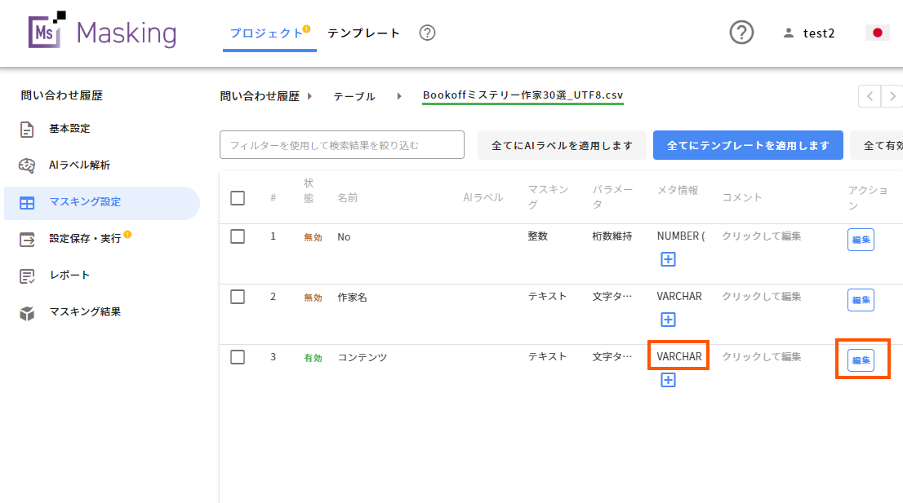Open the help icon next to テンプレート
Viewport: 903px width, 503px height.
pyautogui.click(x=427, y=33)
